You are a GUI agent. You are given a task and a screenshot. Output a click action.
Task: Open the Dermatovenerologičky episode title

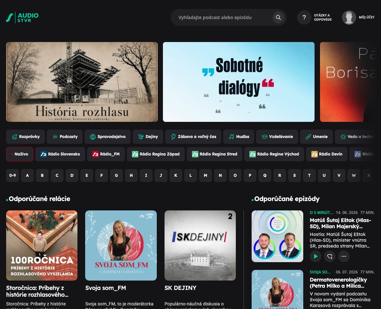click(x=338, y=283)
